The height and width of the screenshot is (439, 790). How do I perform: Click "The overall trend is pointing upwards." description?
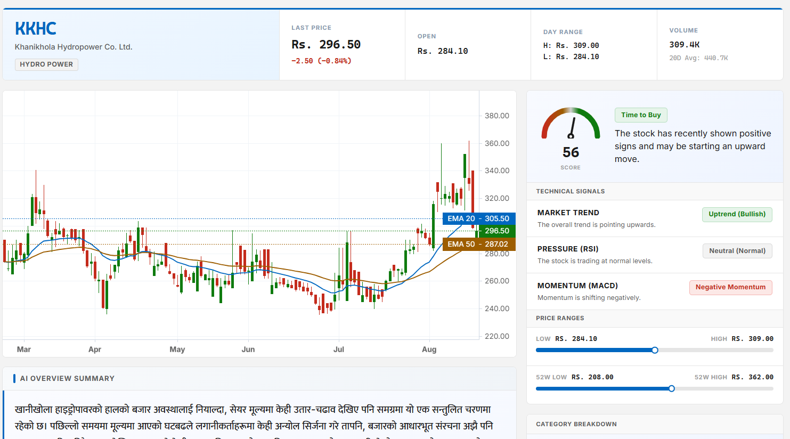[x=597, y=225]
